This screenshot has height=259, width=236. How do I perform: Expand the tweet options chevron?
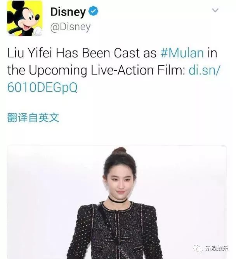[x=215, y=10]
